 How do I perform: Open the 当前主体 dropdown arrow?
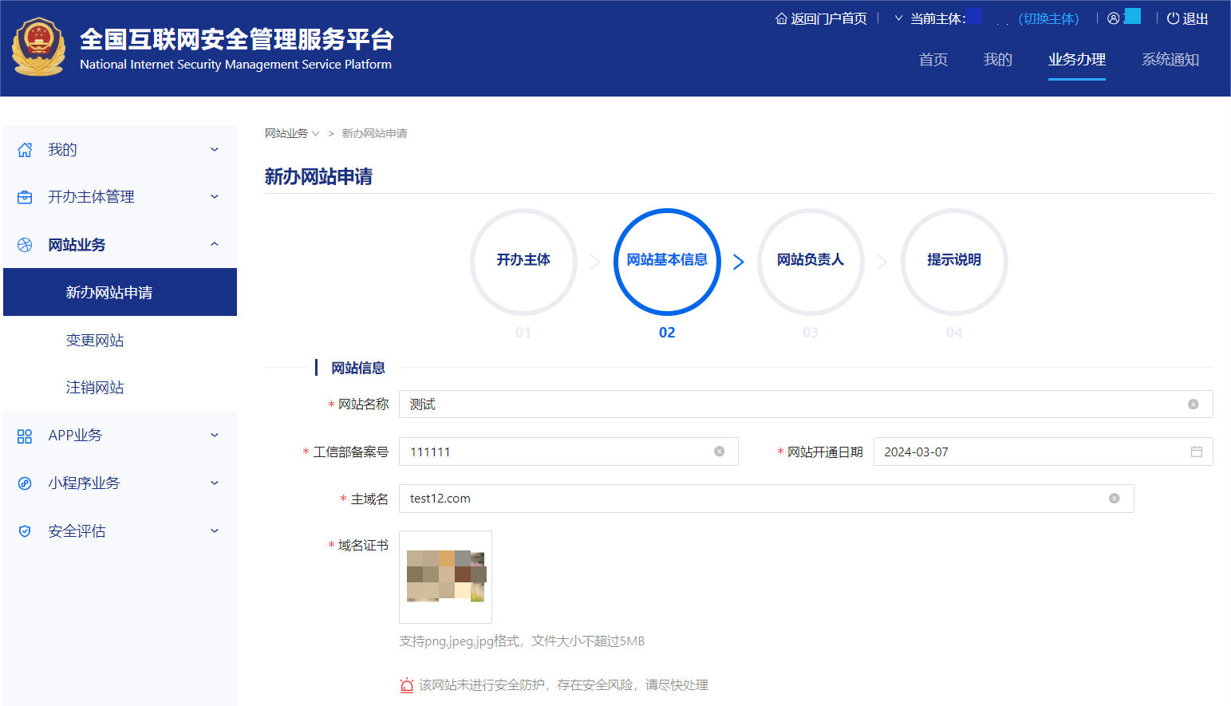click(897, 18)
